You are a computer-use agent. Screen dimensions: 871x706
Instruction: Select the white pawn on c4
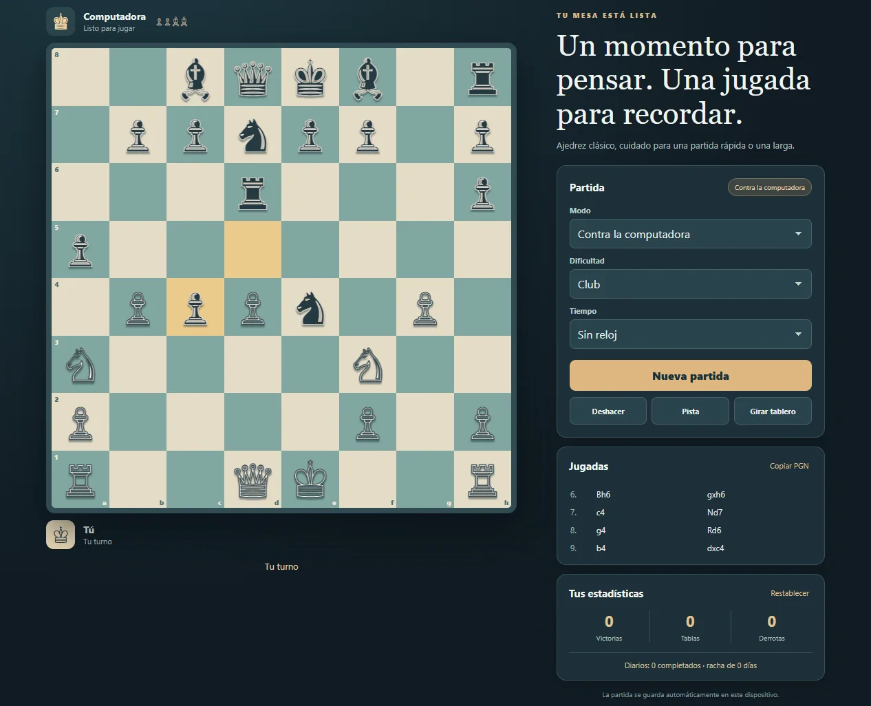click(x=195, y=307)
